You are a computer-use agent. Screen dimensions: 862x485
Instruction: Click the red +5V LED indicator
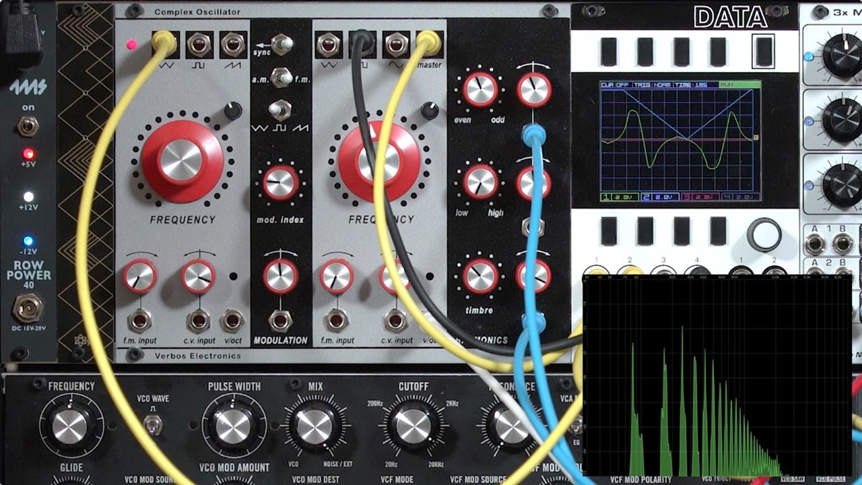(x=28, y=154)
